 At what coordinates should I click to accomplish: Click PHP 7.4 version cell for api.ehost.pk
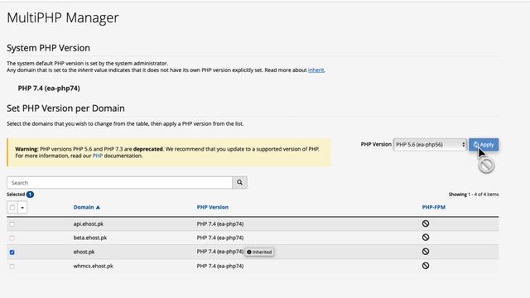(x=220, y=224)
